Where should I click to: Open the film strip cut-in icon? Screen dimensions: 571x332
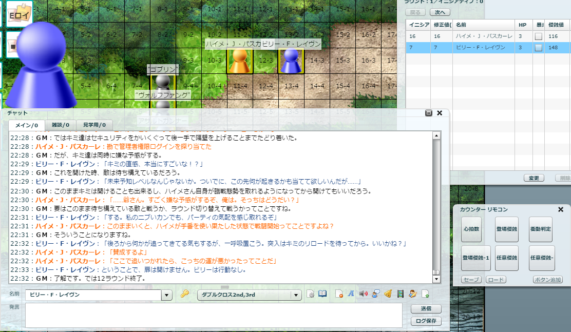click(x=401, y=295)
